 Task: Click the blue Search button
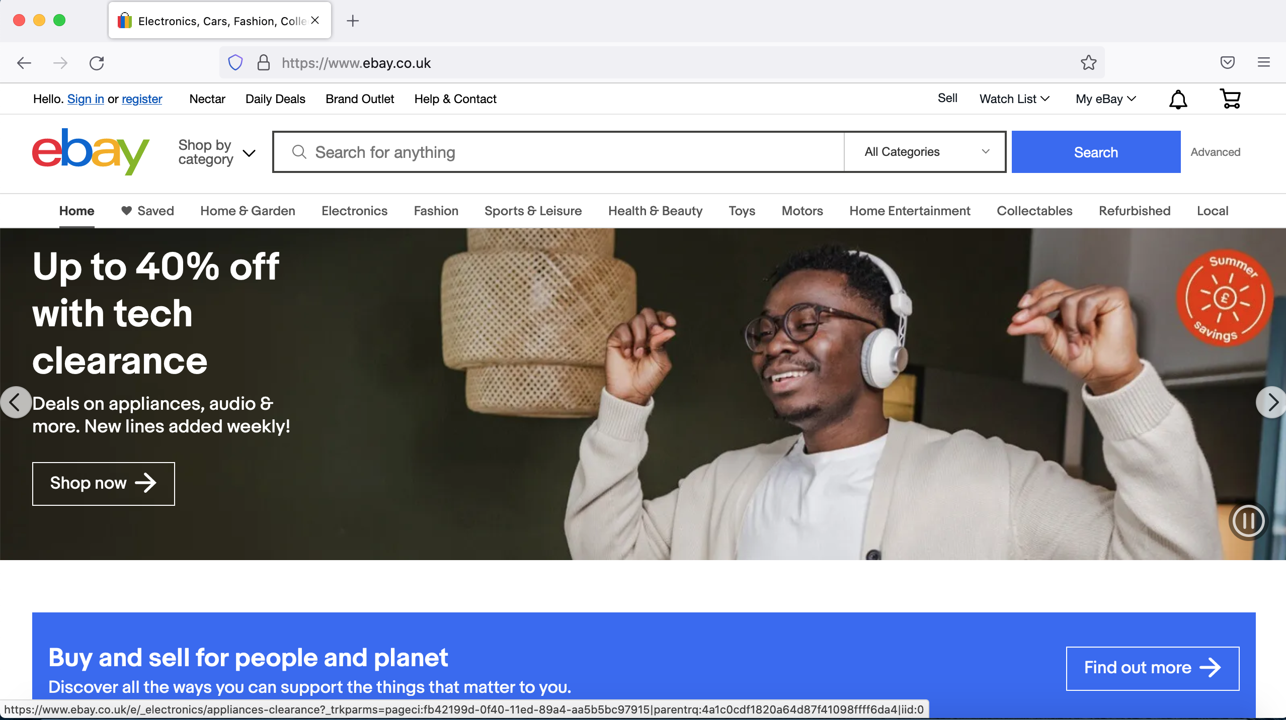tap(1095, 152)
